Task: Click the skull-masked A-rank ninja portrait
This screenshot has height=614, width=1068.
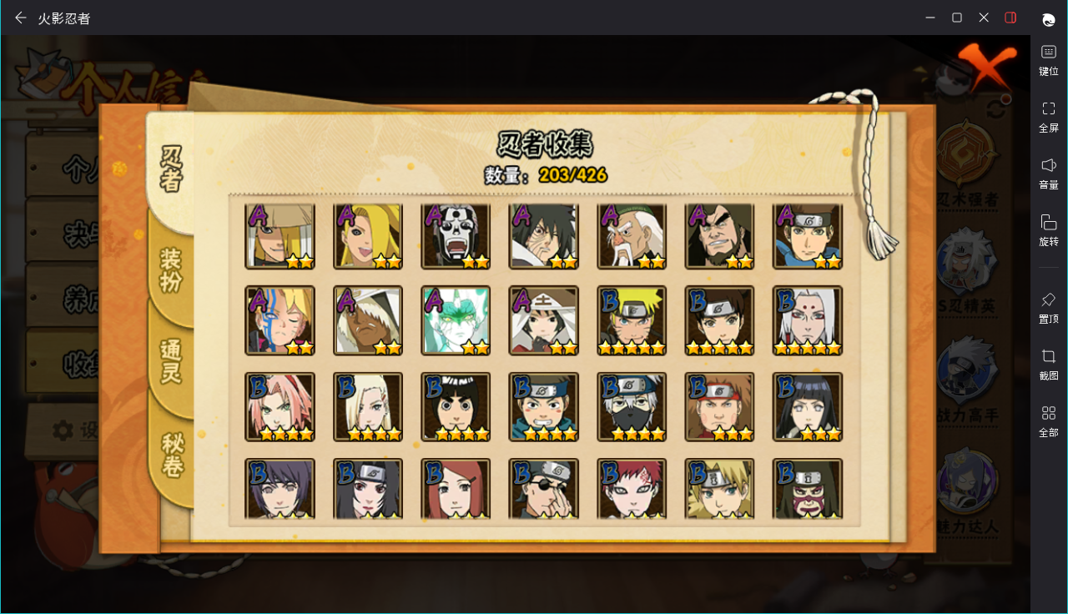Action: (456, 236)
